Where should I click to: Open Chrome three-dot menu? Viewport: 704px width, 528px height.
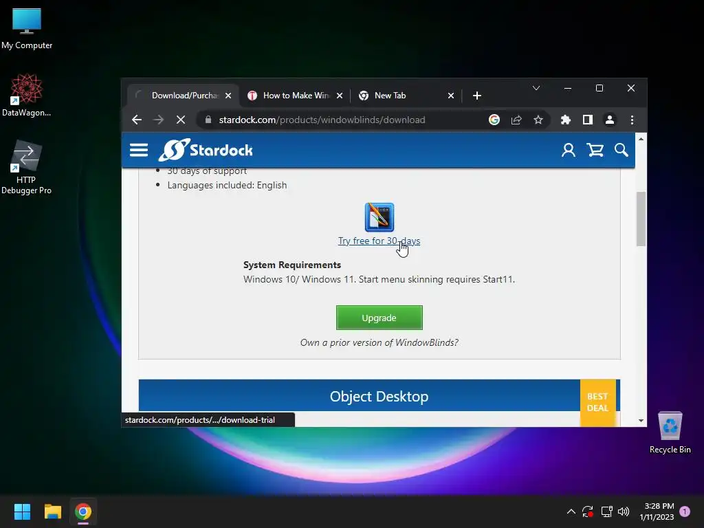(632, 120)
